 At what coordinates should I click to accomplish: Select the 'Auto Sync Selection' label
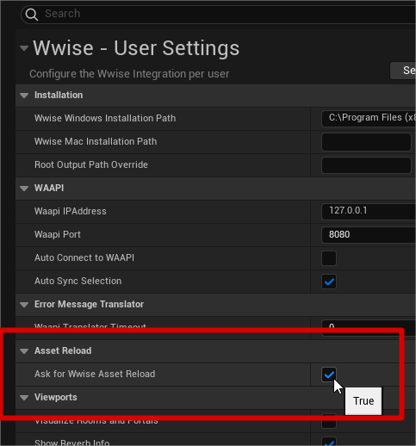[78, 281]
